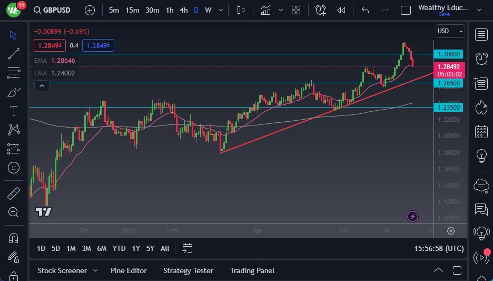
Task: Toggle stay in drawing mode pencil lock
Action: coord(14,257)
